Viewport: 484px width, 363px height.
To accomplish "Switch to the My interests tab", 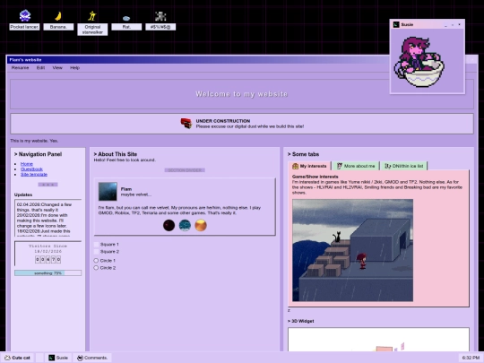I will pos(309,166).
